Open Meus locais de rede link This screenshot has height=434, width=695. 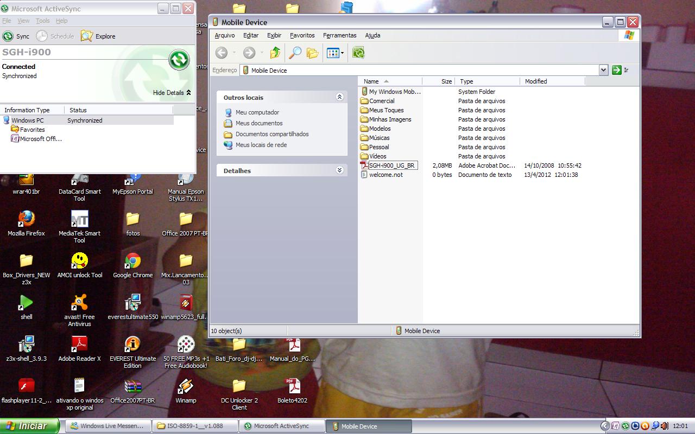(x=261, y=145)
